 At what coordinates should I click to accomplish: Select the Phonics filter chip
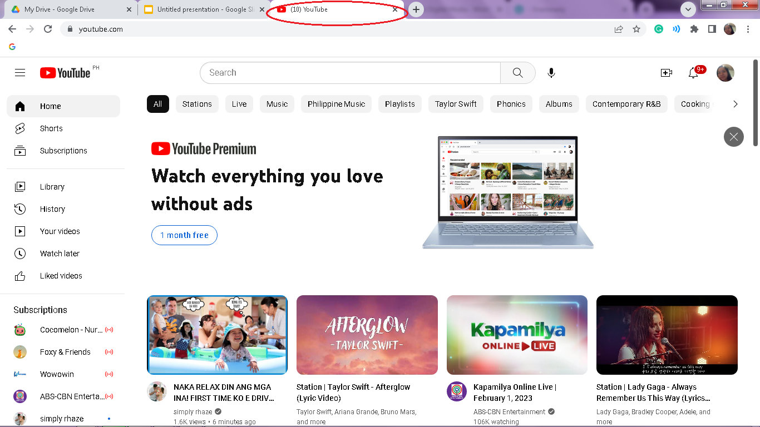[x=511, y=104]
